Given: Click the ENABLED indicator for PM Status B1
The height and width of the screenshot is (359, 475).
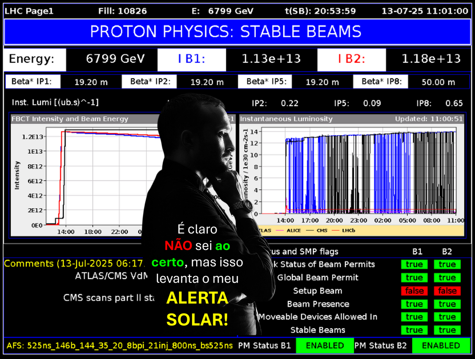Looking at the screenshot, I should (x=322, y=346).
